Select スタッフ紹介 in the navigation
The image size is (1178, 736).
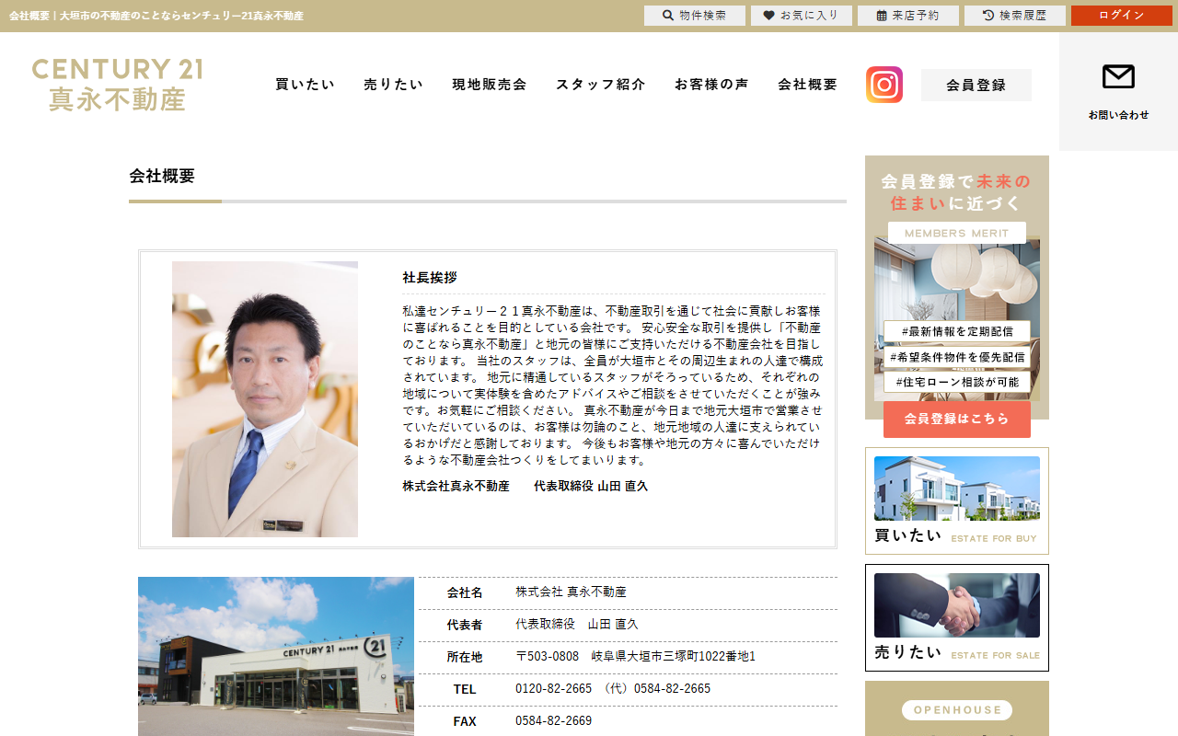tap(601, 85)
